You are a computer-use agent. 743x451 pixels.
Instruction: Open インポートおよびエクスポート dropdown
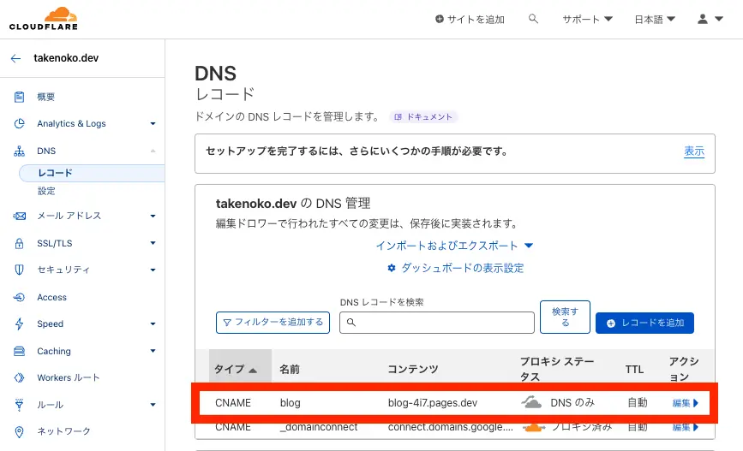[x=454, y=246]
